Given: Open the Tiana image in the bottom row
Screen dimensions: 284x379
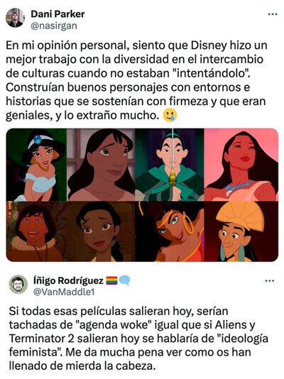Looking at the screenshot, I should [101, 231].
